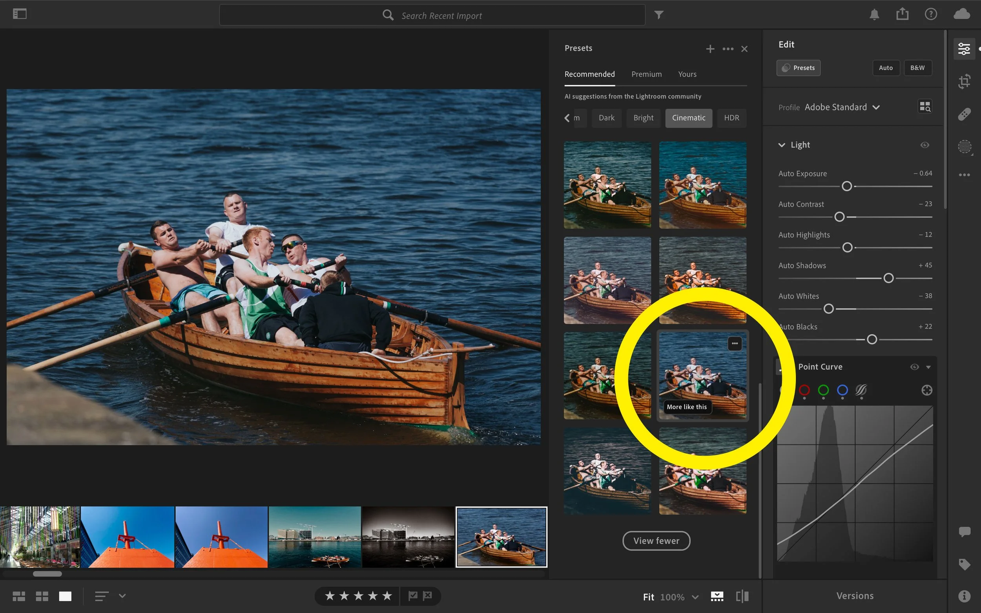Viewport: 981px width, 613px height.
Task: Open the notifications bell
Action: (874, 15)
